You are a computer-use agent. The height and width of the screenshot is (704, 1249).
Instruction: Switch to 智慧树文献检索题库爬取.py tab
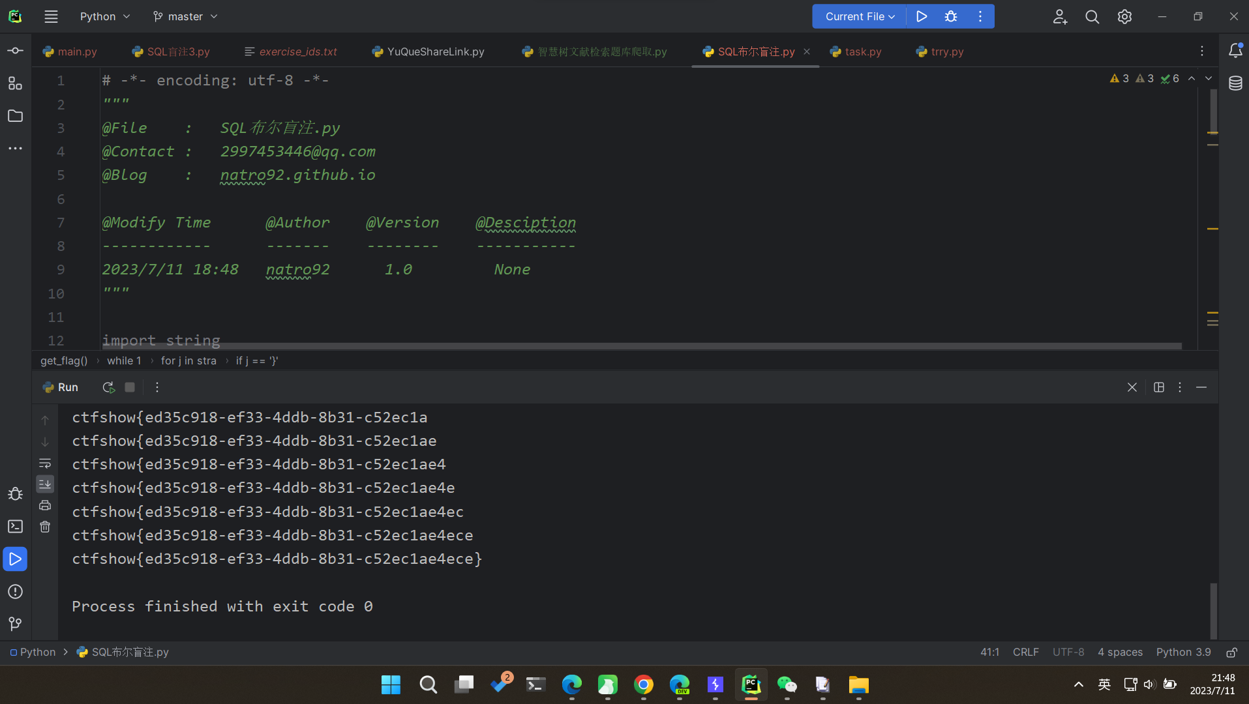(595, 51)
